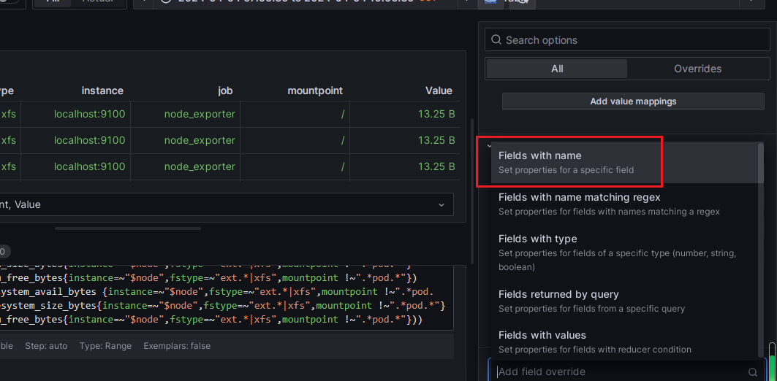Switch to the Overrides tab

tap(697, 69)
